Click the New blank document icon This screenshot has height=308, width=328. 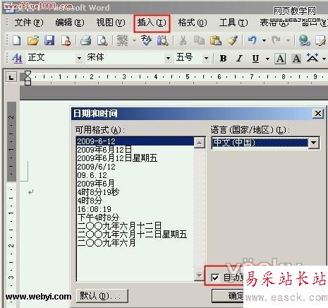[x=17, y=40]
